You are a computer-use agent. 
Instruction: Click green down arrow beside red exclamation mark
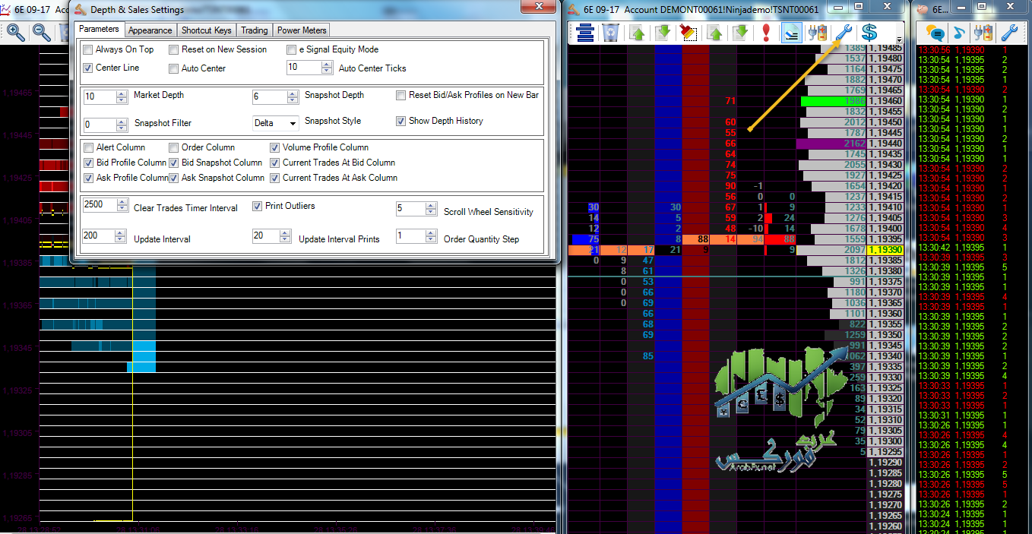(740, 33)
